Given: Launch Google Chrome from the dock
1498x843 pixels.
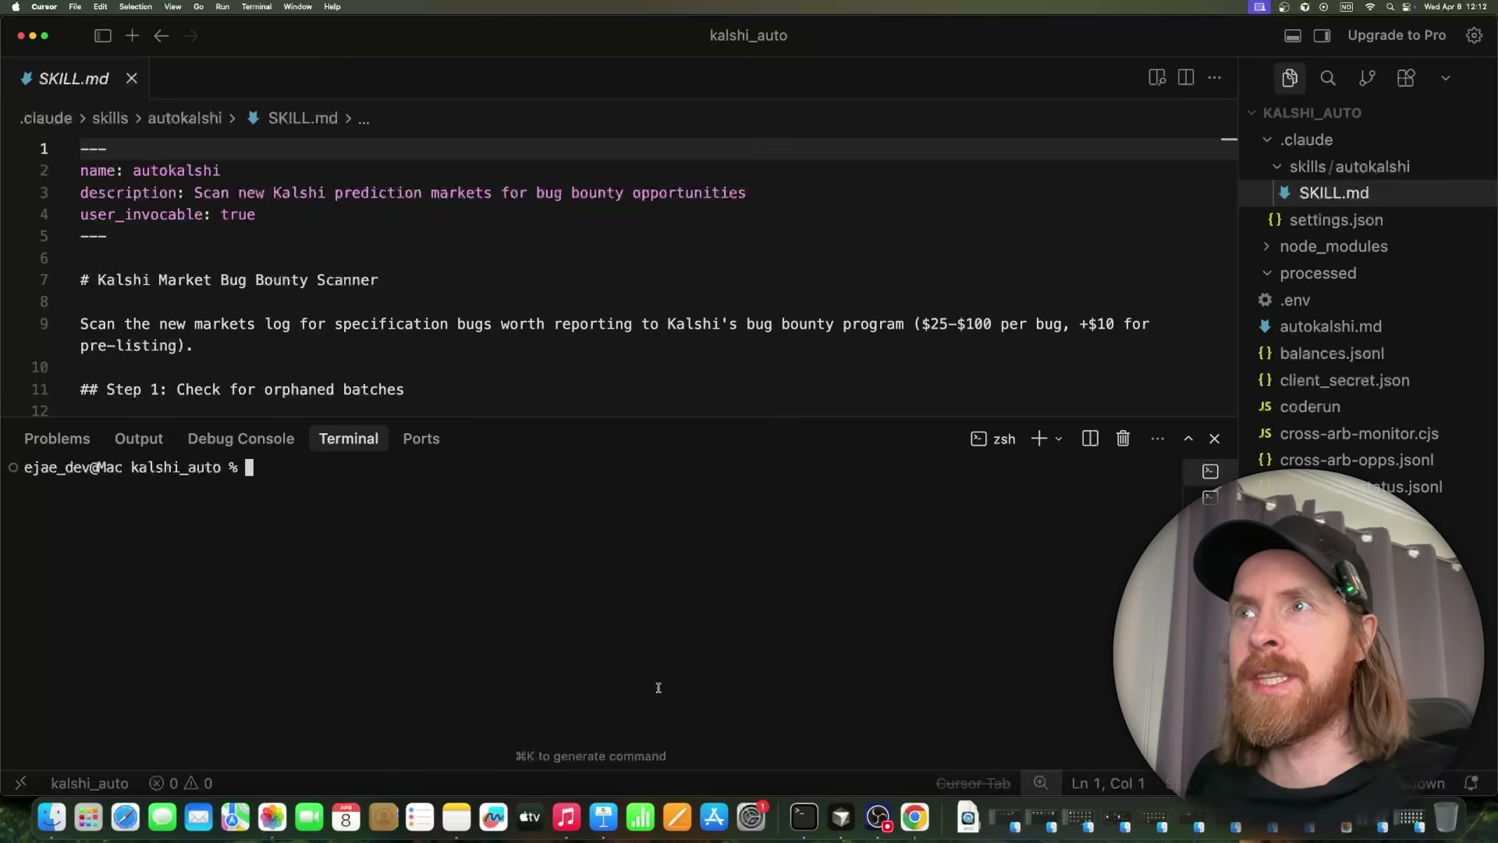Looking at the screenshot, I should pos(915,817).
